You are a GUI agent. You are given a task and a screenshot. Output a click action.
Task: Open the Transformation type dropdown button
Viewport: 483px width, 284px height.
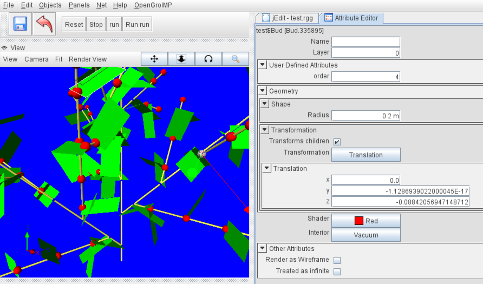366,155
